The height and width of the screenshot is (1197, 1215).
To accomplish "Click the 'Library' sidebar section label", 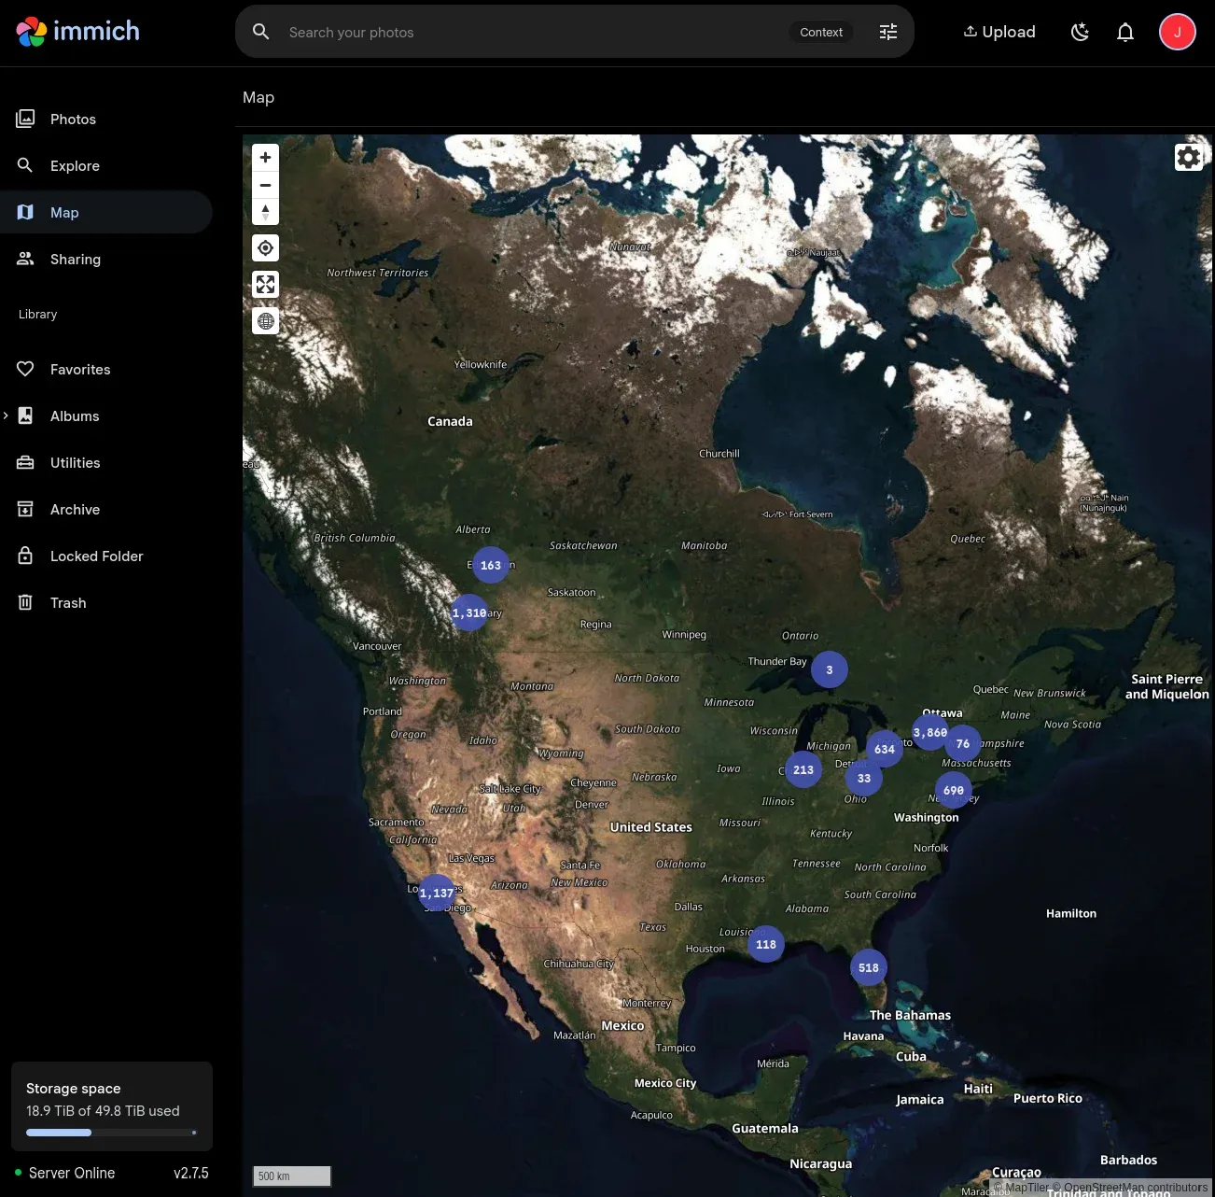I will click(37, 315).
